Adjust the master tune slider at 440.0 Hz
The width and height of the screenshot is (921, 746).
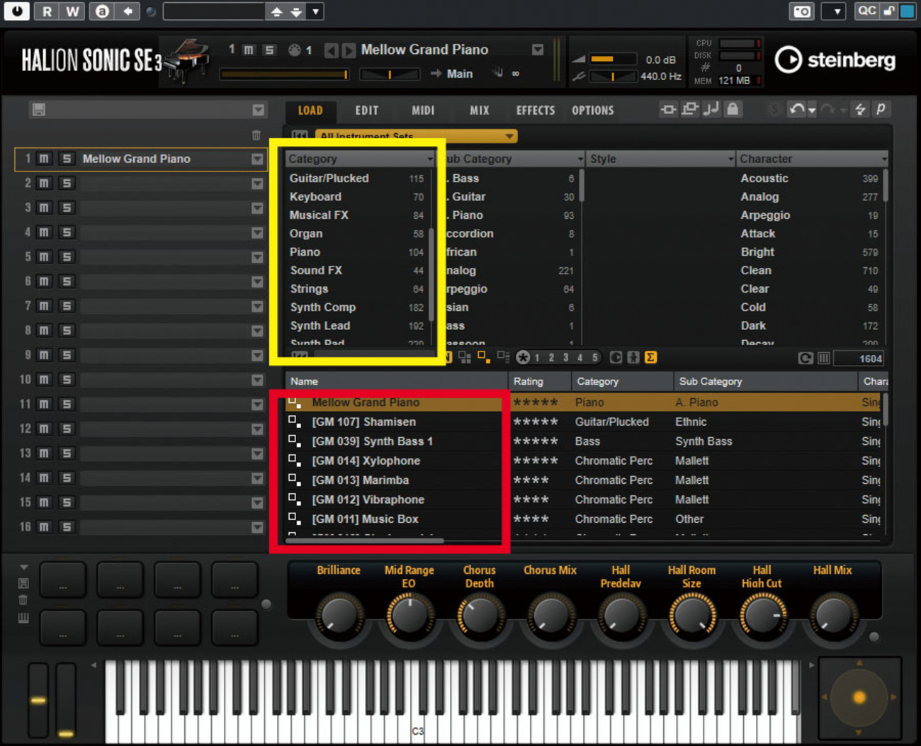click(613, 76)
